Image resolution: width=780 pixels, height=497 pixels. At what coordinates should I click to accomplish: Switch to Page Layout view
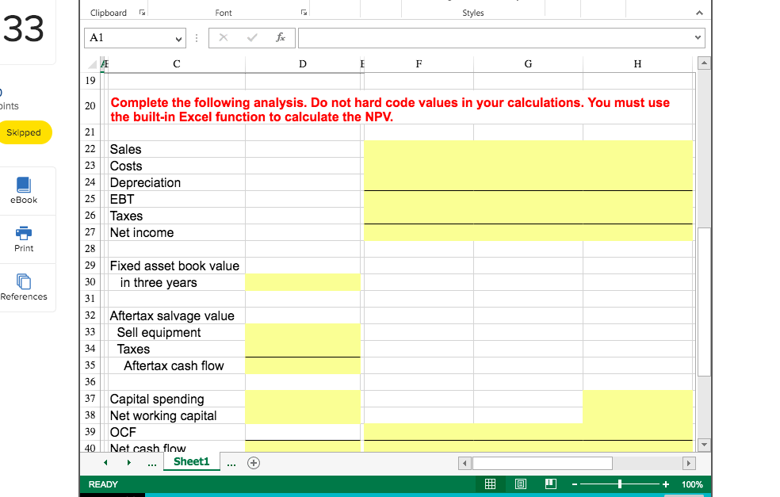click(521, 484)
